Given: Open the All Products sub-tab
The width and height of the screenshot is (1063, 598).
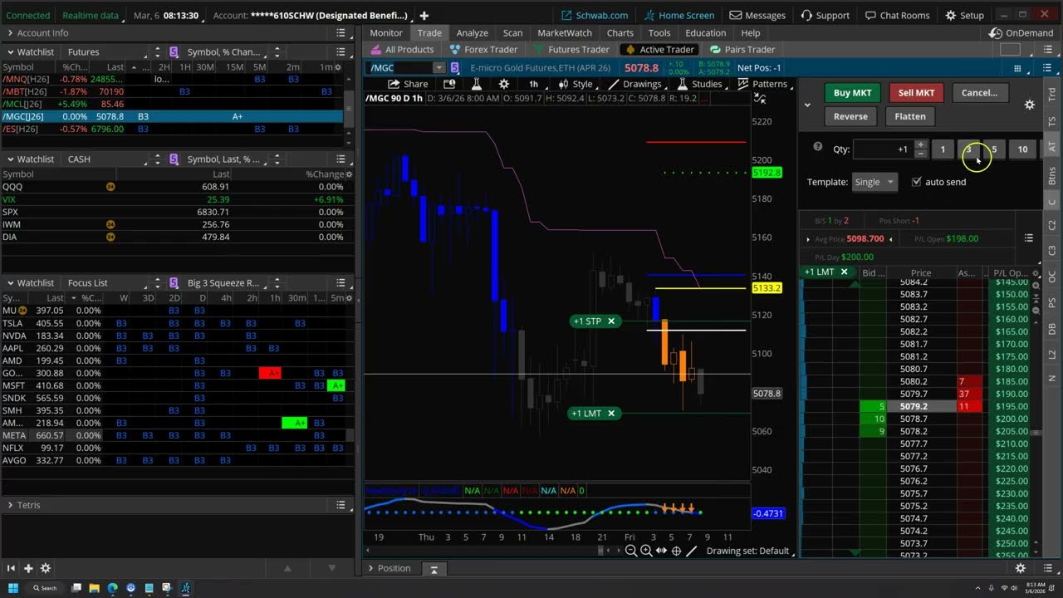Looking at the screenshot, I should tap(402, 50).
